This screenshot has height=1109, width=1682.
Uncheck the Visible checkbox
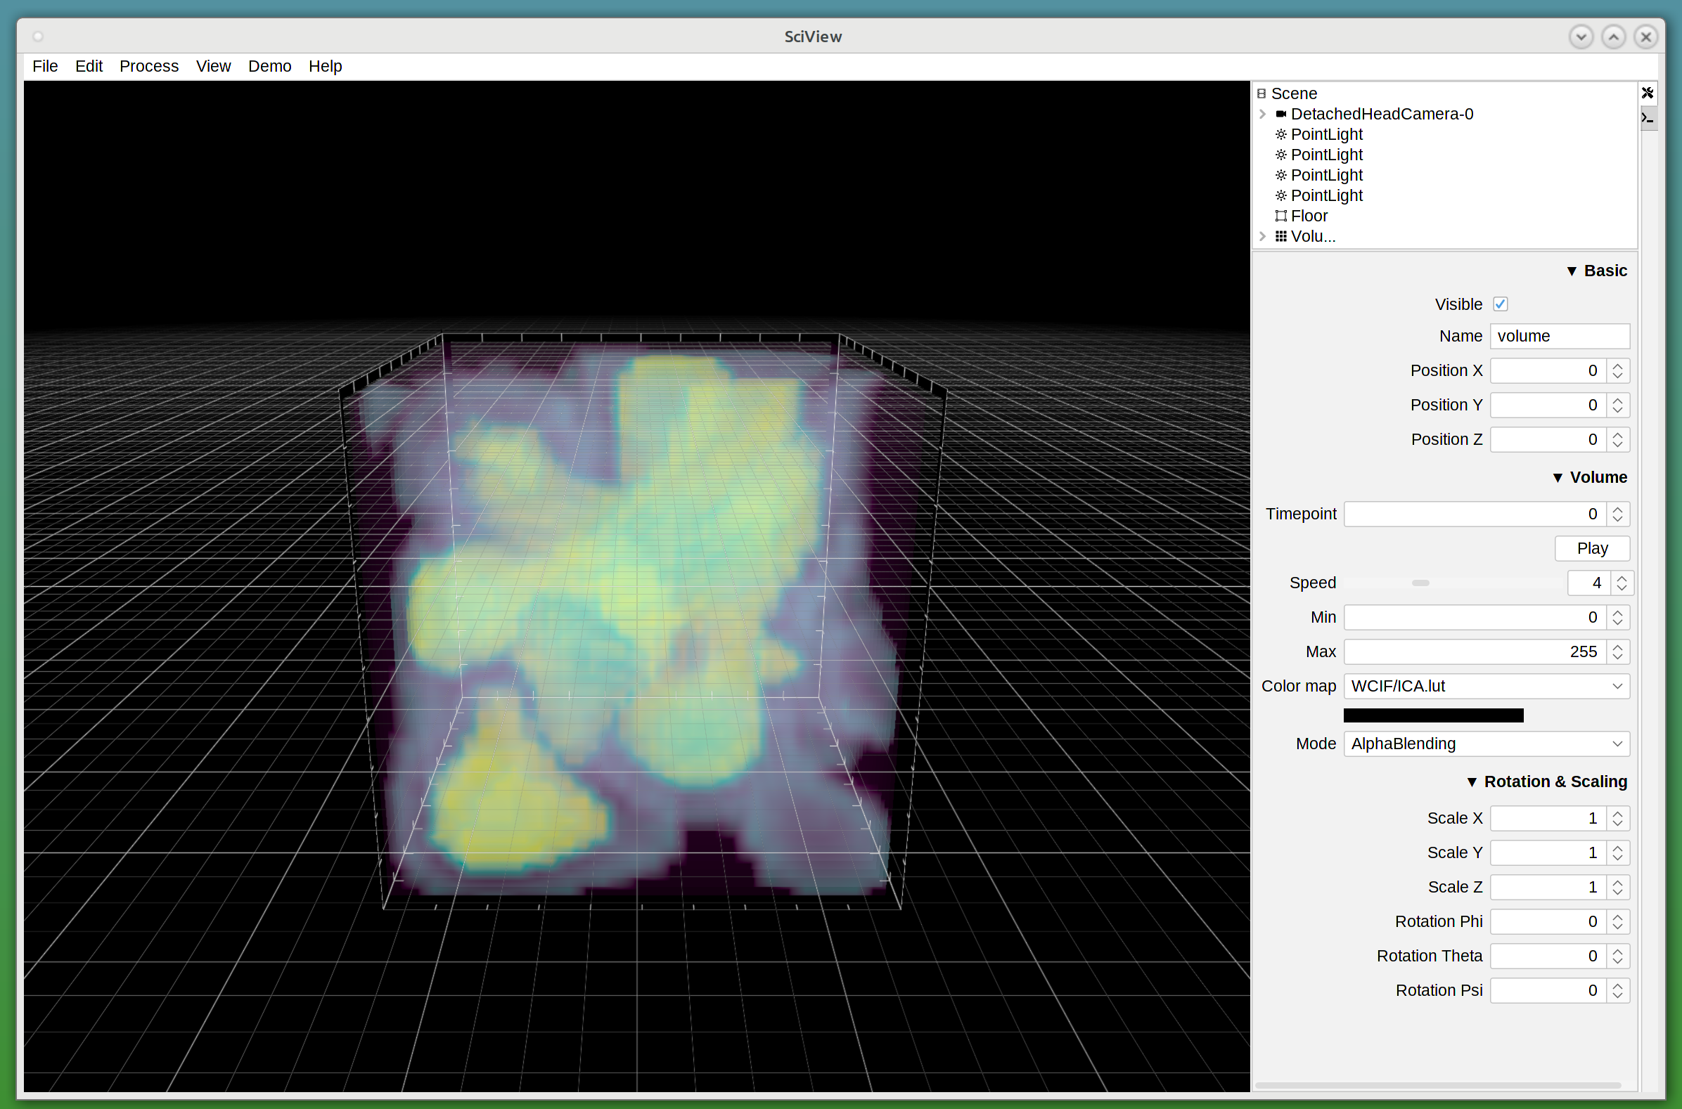click(x=1500, y=304)
